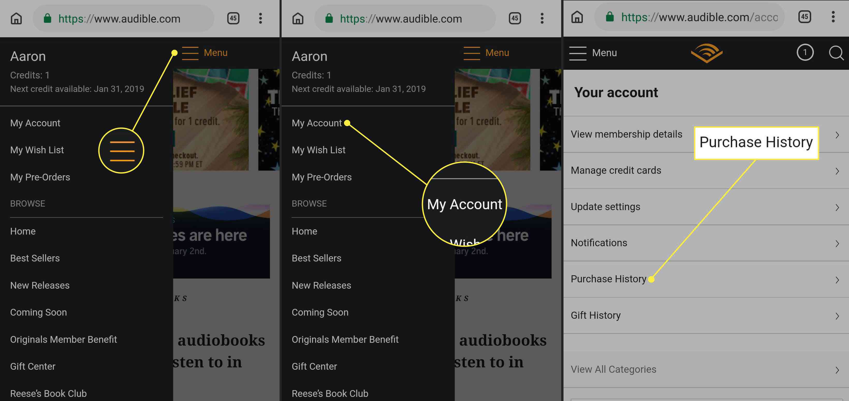Click the green lock icon in the right address bar
The height and width of the screenshot is (401, 849).
(610, 17)
